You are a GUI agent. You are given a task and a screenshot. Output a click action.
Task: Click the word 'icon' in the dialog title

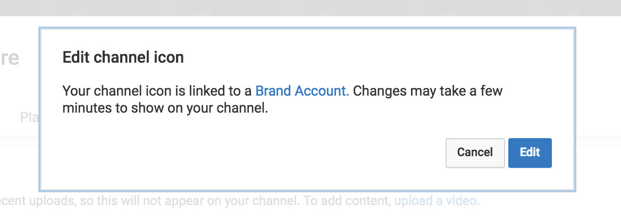pos(170,57)
